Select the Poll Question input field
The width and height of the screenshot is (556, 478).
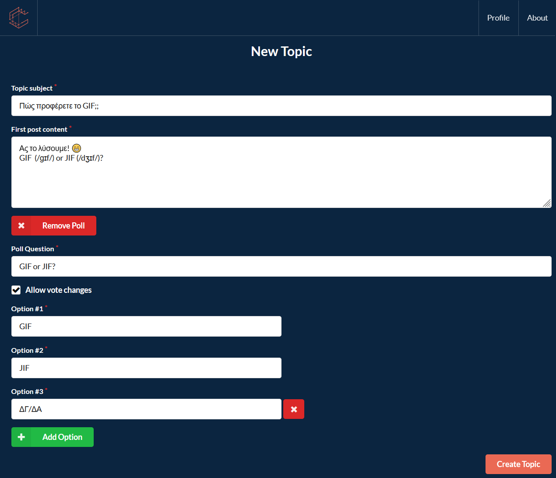coord(281,267)
